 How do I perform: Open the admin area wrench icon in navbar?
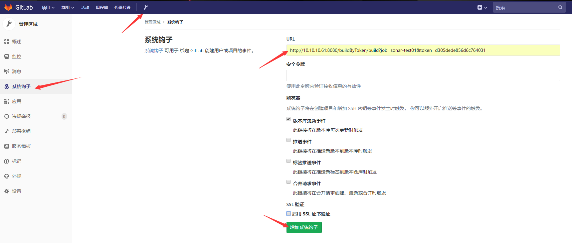click(146, 7)
